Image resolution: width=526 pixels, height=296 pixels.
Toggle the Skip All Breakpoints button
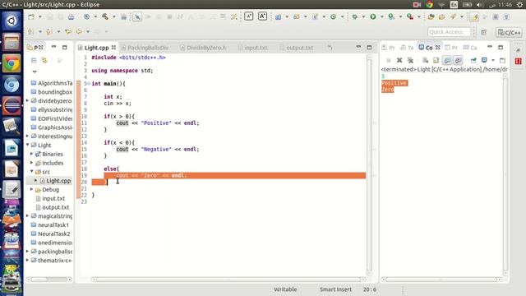tap(137, 16)
